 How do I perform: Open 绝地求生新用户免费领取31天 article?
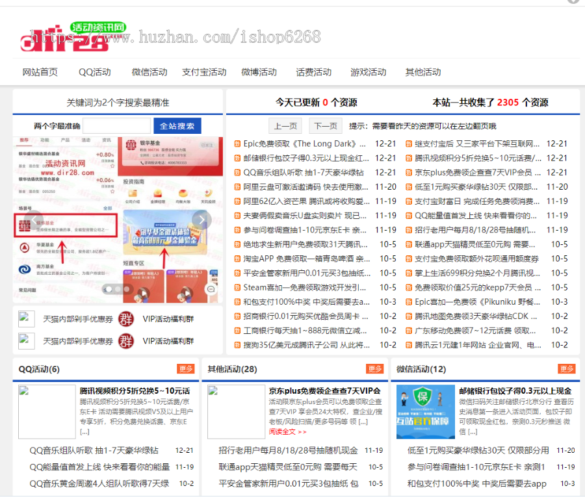click(305, 244)
